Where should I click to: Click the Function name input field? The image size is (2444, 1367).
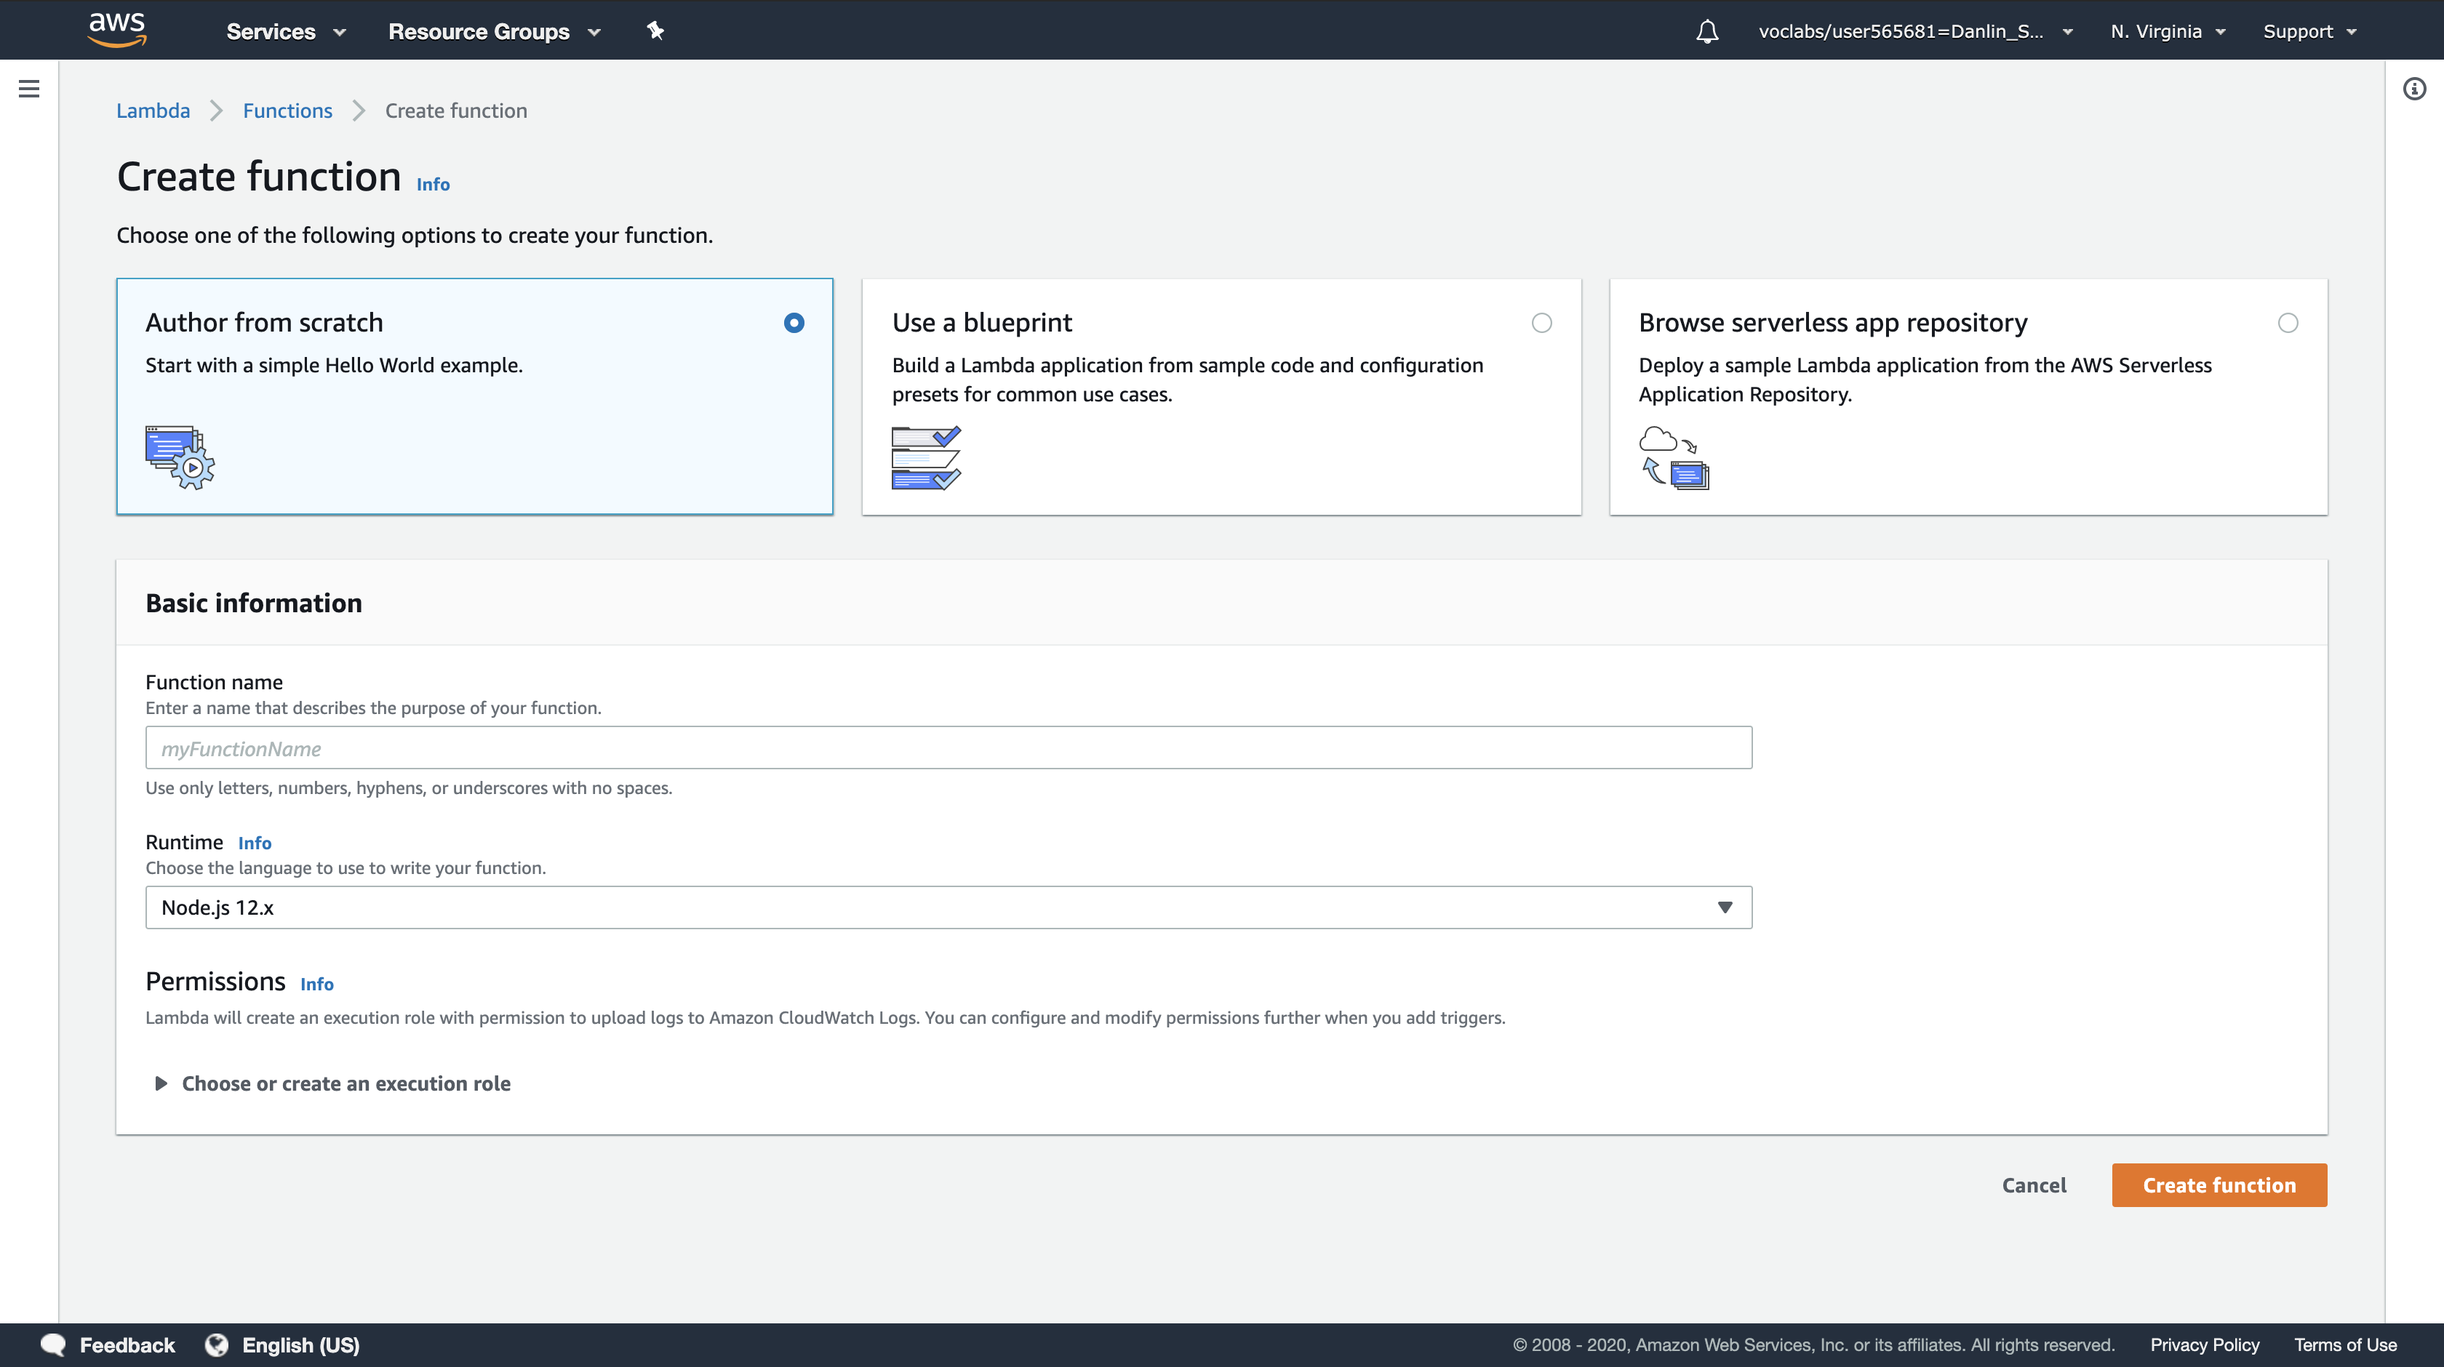click(948, 747)
